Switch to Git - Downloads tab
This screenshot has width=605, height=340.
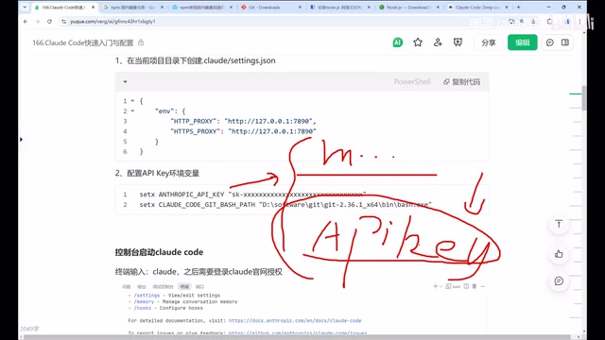tap(270, 7)
